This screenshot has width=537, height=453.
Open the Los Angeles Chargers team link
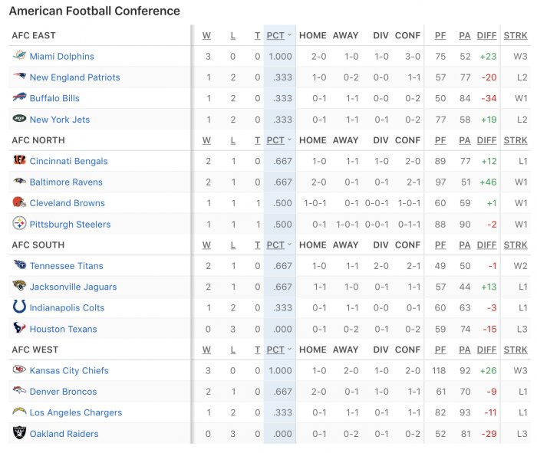(76, 412)
